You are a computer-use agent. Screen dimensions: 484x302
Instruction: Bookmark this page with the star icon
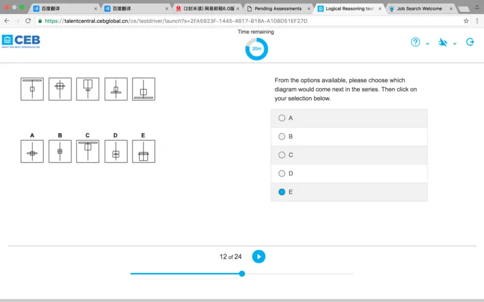point(466,21)
